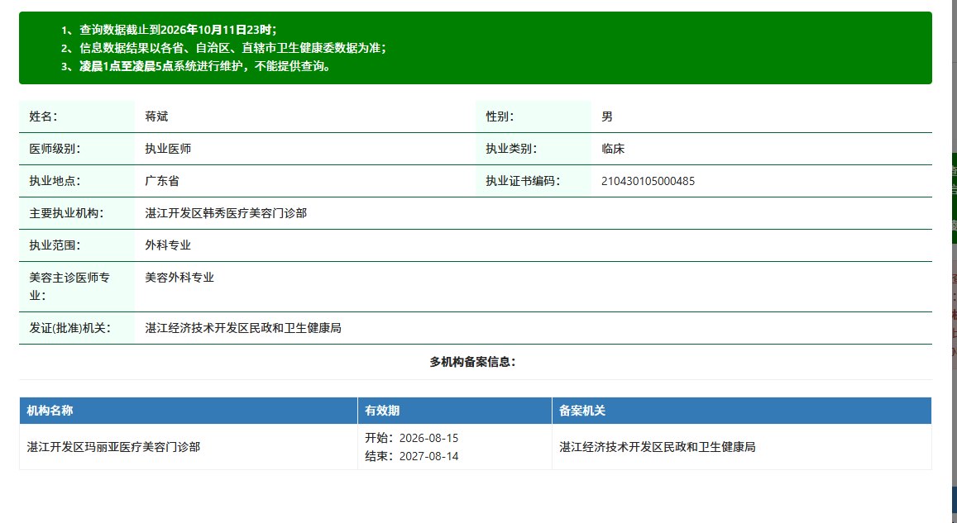Click the 发证(批准)机关 label
This screenshot has height=523, width=957.
point(70,328)
